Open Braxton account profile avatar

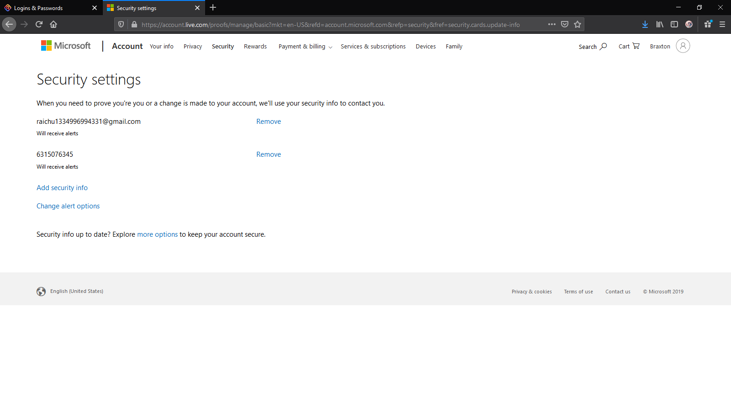point(683,46)
